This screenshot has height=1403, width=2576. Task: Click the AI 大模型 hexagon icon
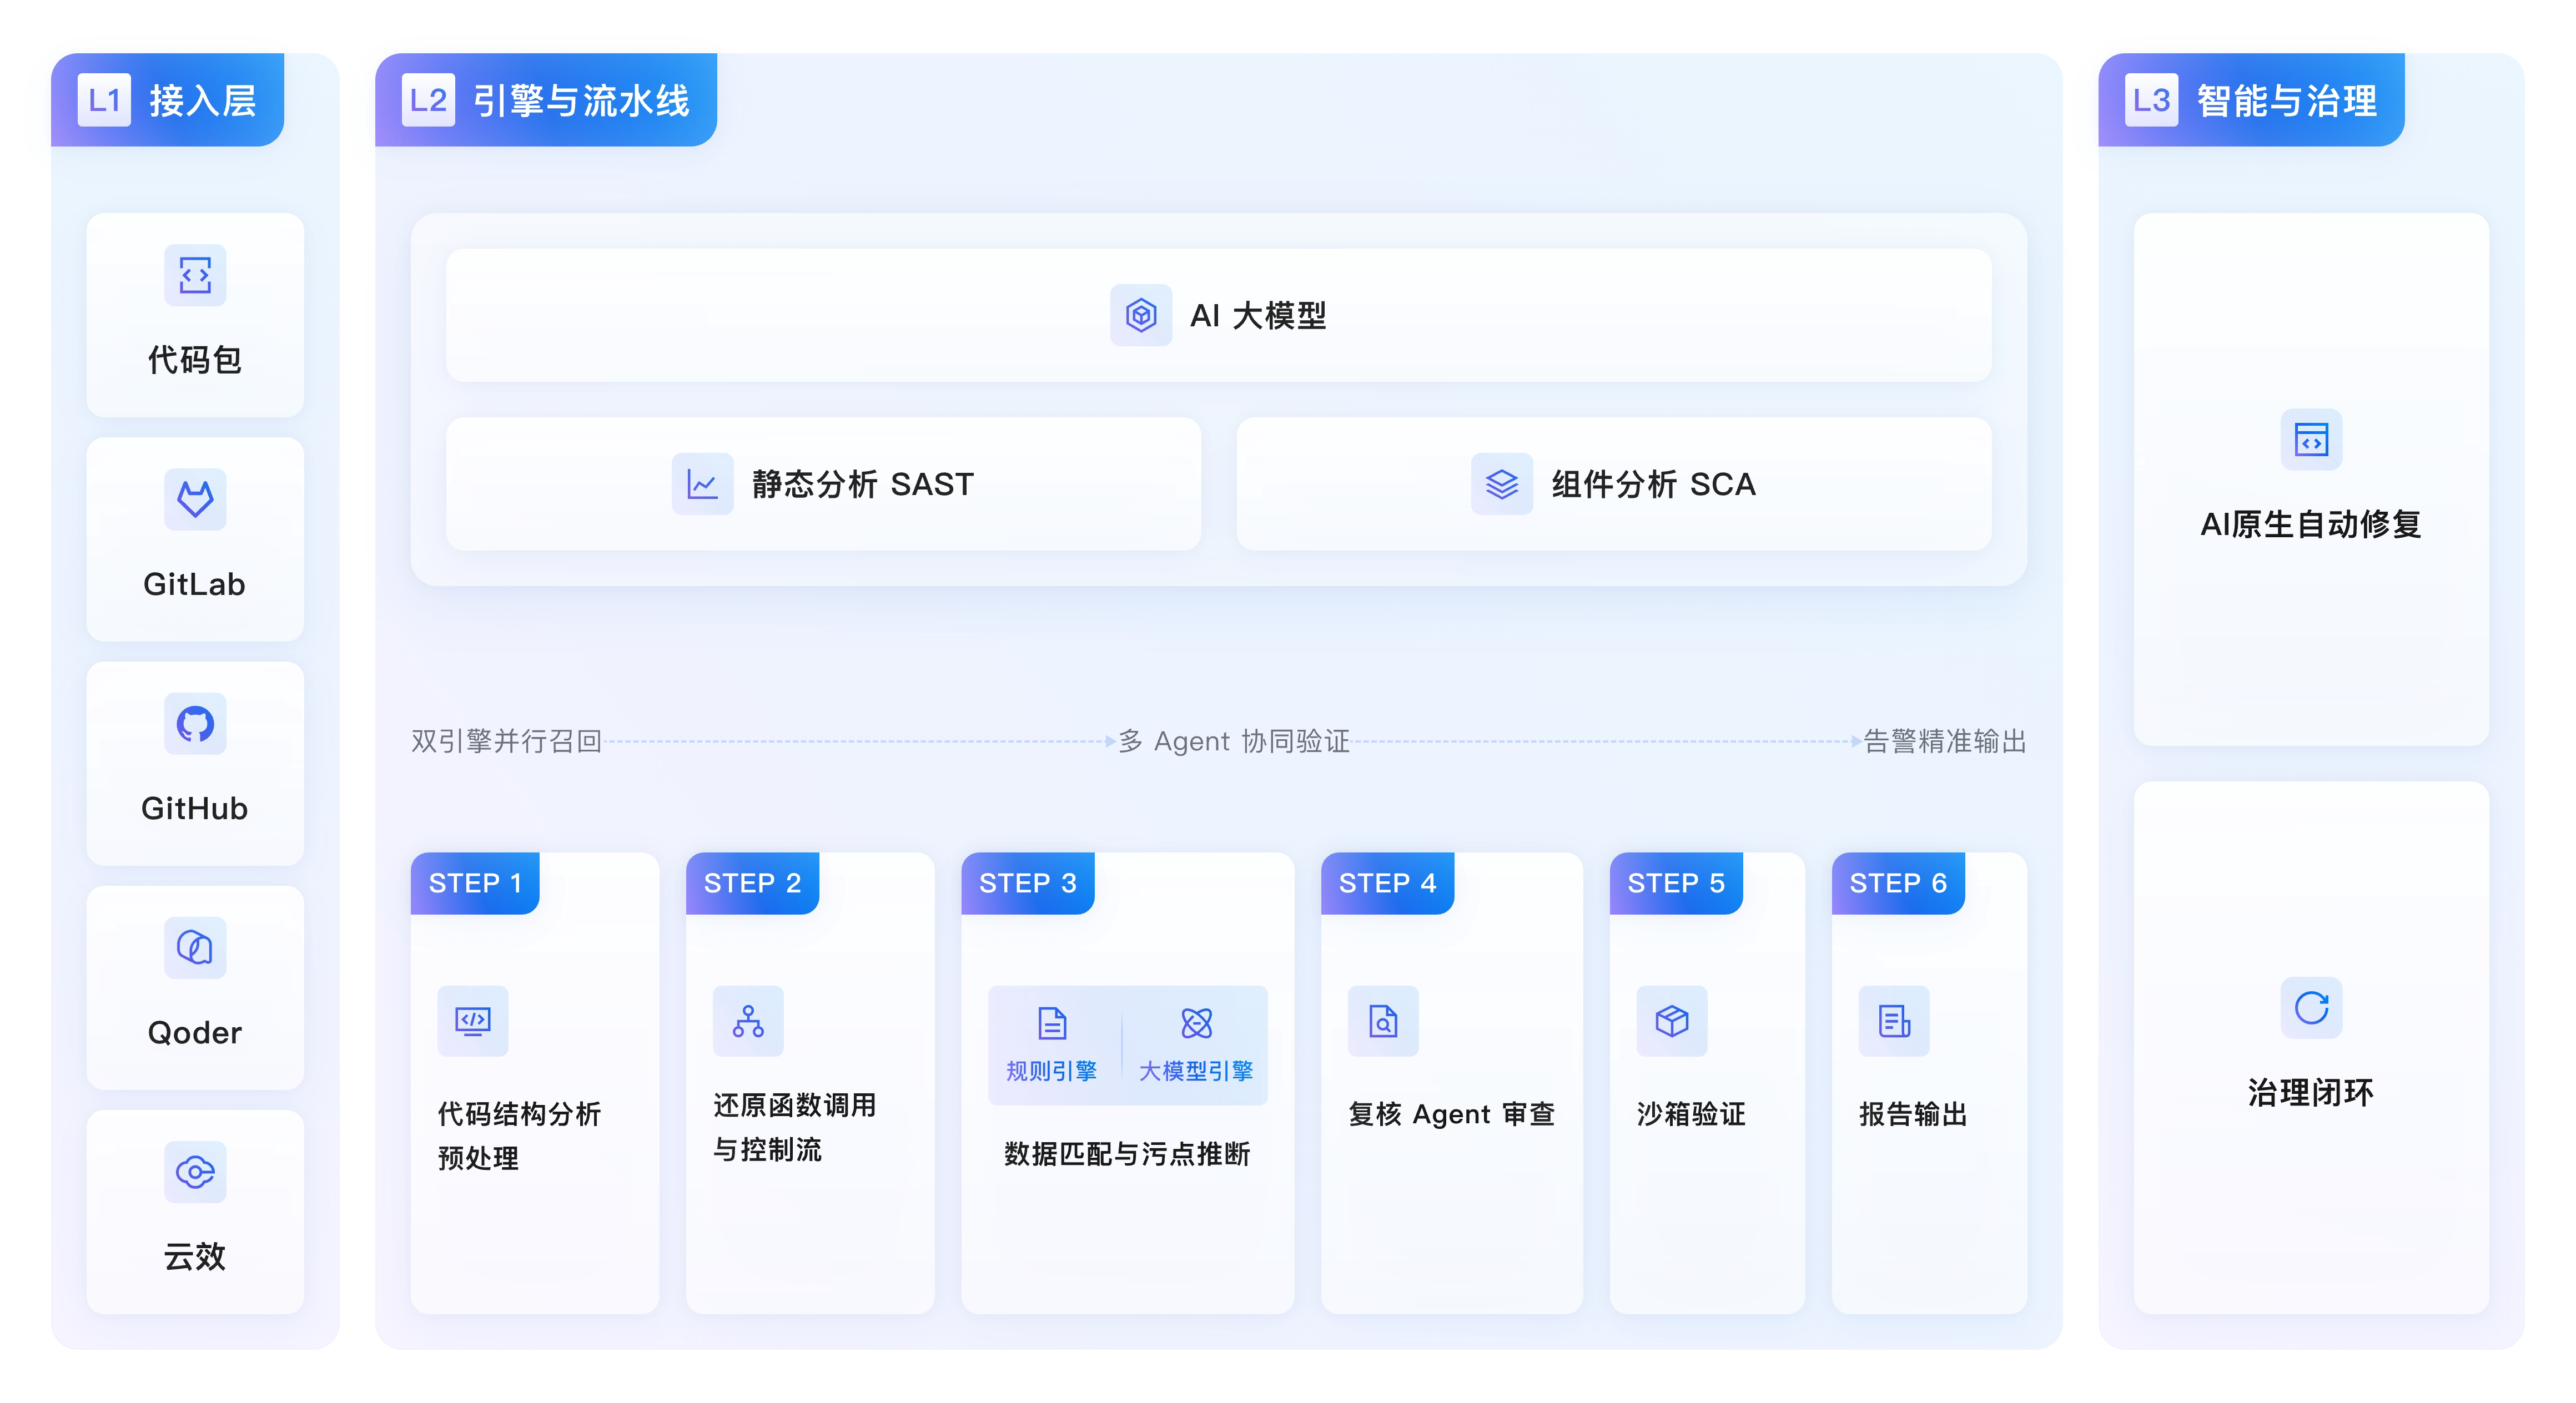pos(1141,315)
